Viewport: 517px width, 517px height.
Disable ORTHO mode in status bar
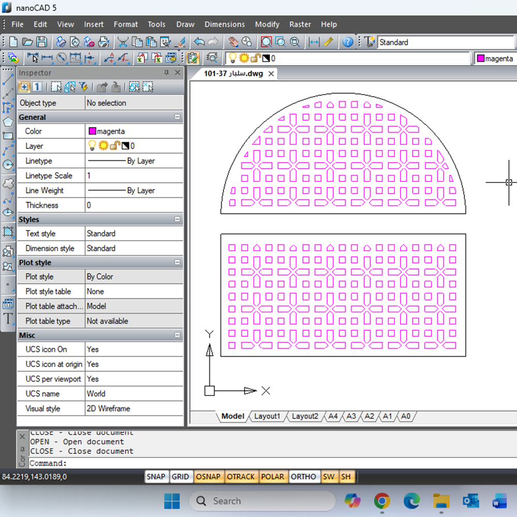point(303,477)
